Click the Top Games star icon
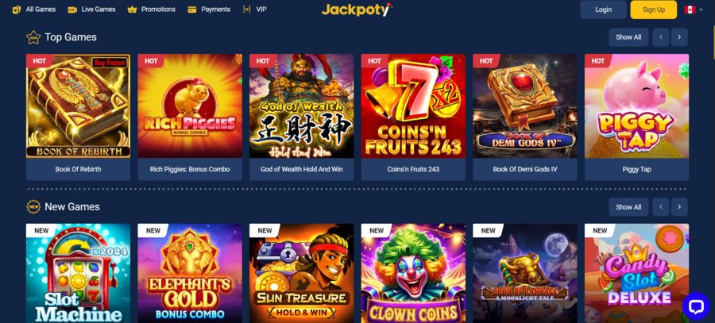 (x=33, y=37)
